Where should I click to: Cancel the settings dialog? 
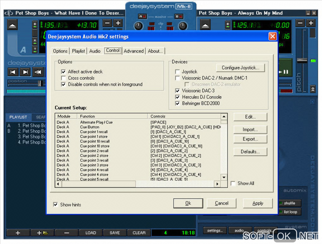coord(222,203)
